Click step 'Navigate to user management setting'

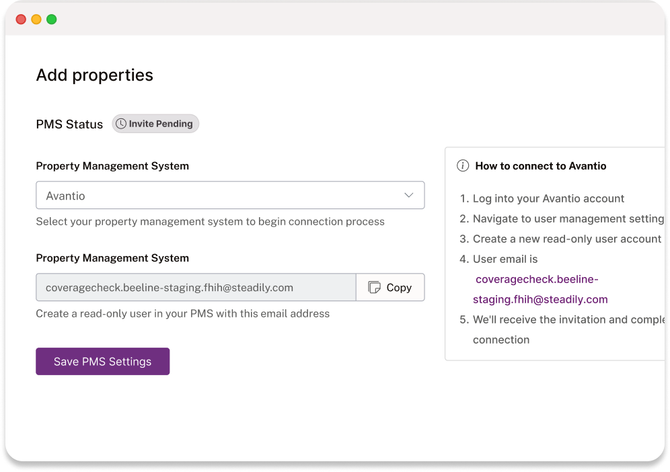click(x=568, y=219)
